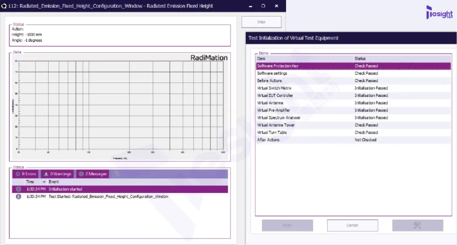Click the Messages info icon
The width and height of the screenshot is (457, 245).
(x=81, y=174)
